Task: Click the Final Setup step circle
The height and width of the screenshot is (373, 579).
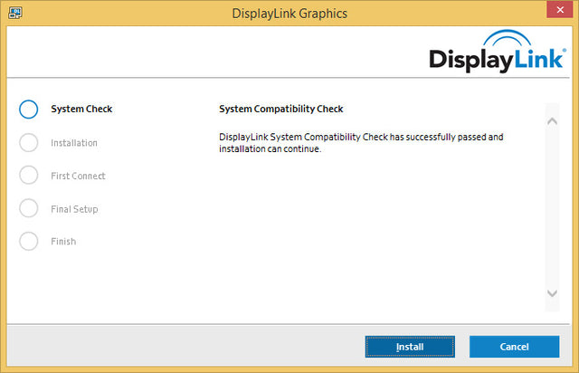Action: tap(28, 208)
